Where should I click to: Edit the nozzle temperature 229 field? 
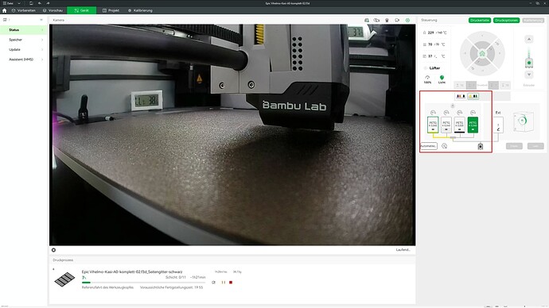coord(435,33)
